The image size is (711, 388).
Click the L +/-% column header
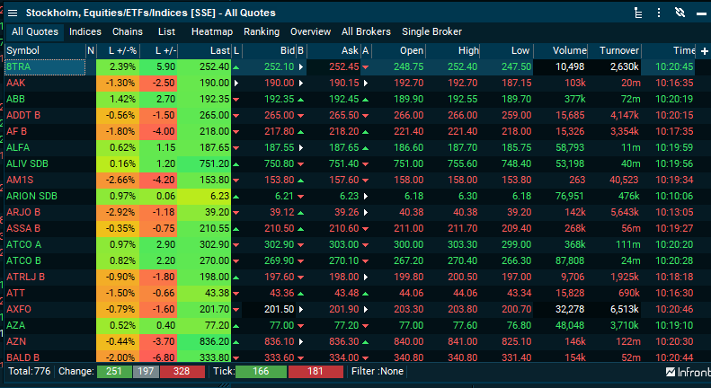pyautogui.click(x=117, y=50)
